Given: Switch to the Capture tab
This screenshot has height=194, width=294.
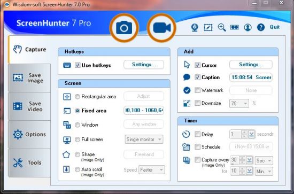Looking at the screenshot, I should (29, 50).
